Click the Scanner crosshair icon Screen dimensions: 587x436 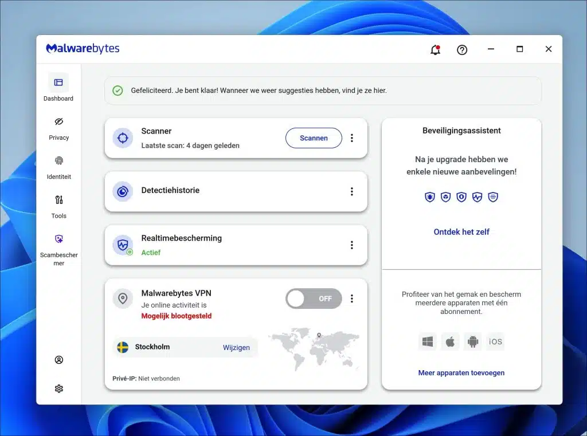[123, 138]
